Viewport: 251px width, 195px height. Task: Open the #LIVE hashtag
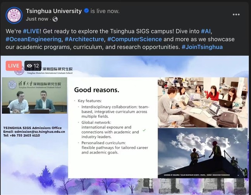(x=31, y=31)
